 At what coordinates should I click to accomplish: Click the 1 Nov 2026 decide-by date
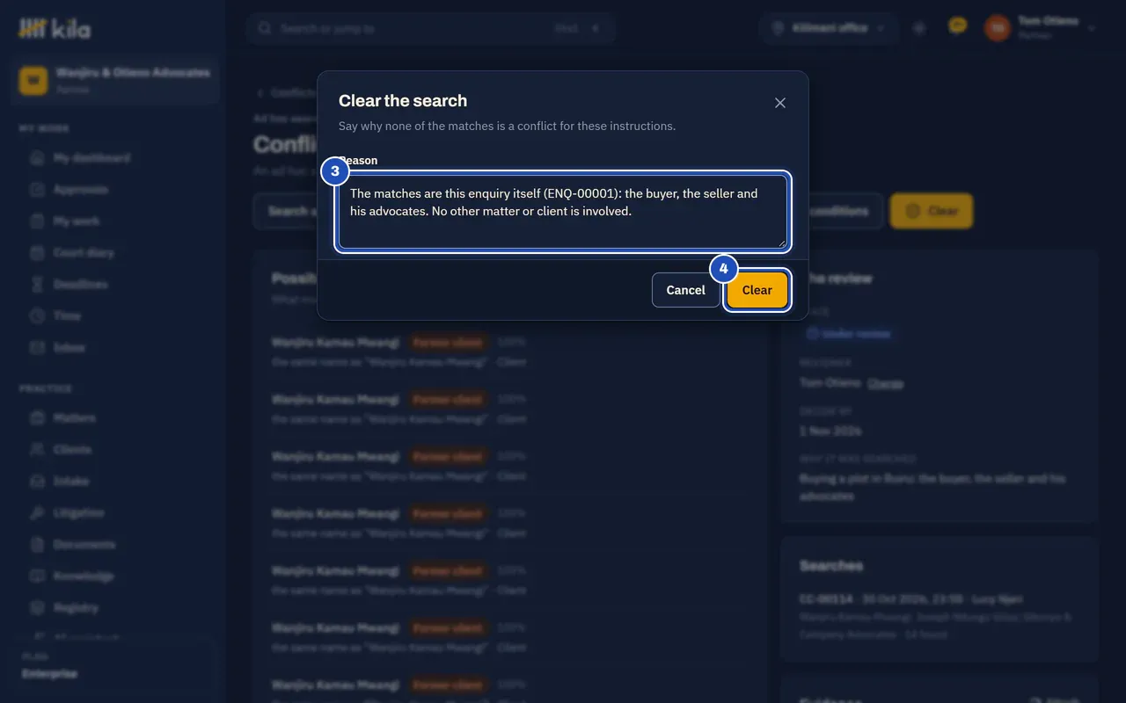coord(830,431)
